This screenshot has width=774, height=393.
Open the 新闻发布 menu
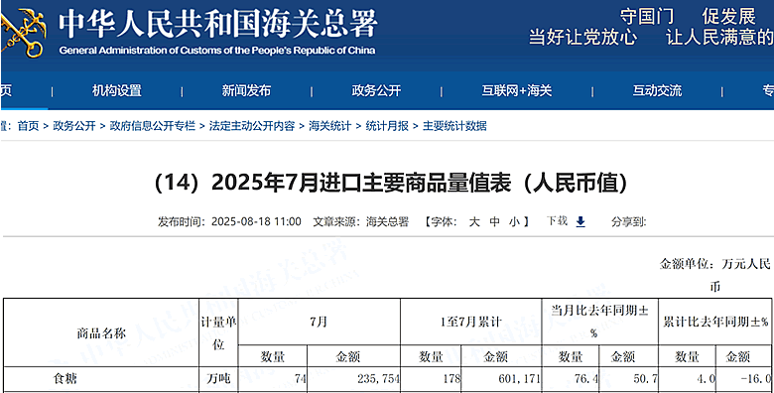coord(246,91)
